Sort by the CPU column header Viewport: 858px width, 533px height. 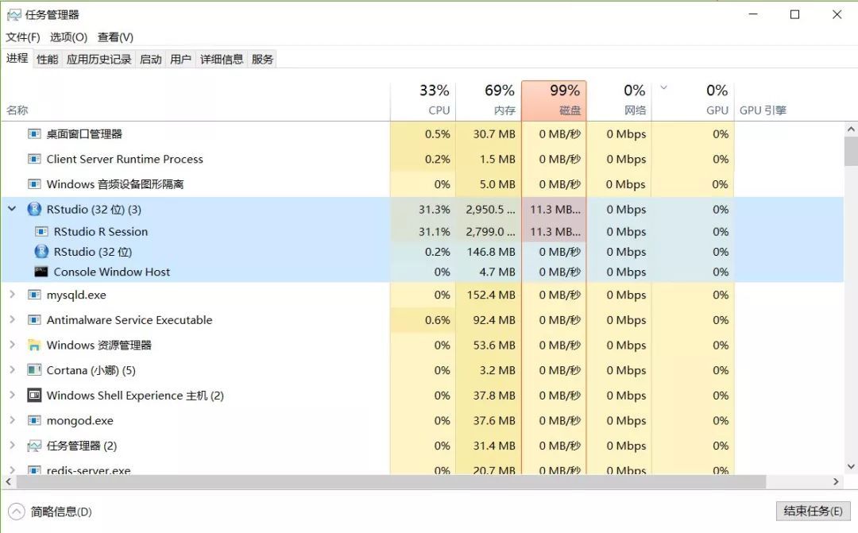[423, 101]
